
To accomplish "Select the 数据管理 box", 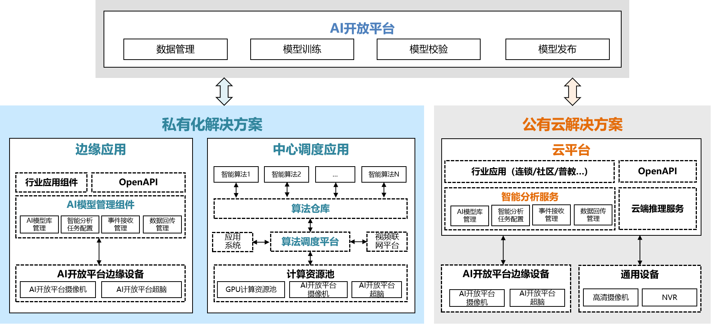I will point(175,49).
